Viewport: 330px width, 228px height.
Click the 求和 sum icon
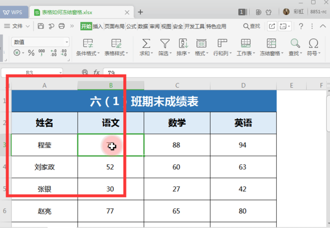[146, 44]
